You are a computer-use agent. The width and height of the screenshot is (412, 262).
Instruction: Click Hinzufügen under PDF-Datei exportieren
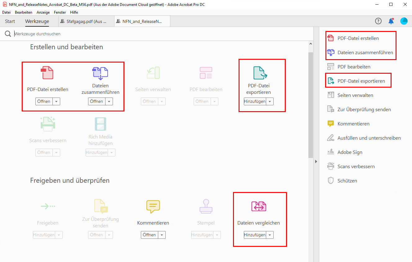pos(255,101)
